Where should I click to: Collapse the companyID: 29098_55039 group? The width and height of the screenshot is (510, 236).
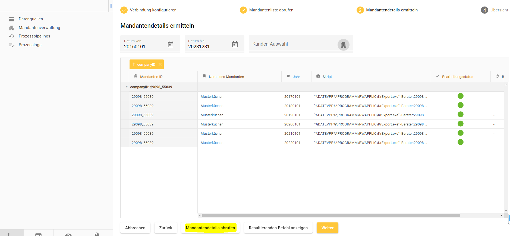(127, 87)
